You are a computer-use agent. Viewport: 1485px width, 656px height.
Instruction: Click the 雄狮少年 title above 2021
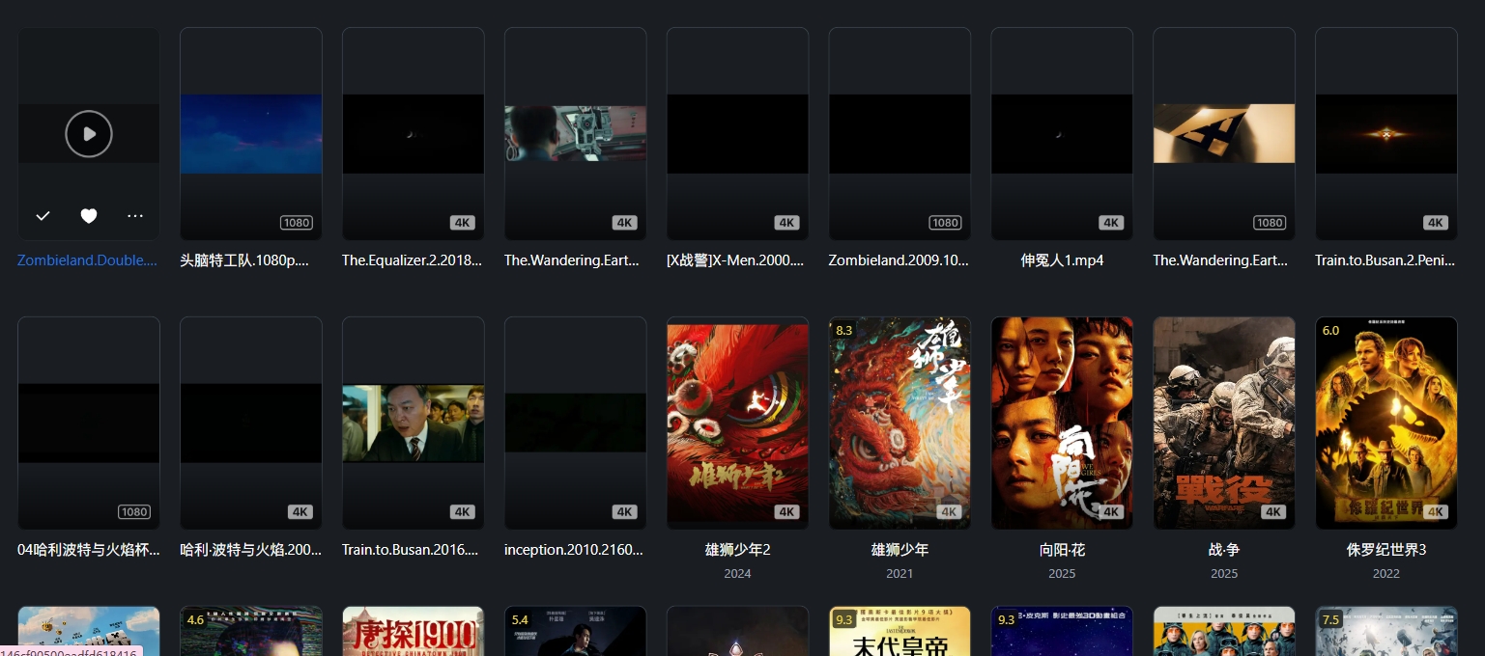[x=900, y=550]
